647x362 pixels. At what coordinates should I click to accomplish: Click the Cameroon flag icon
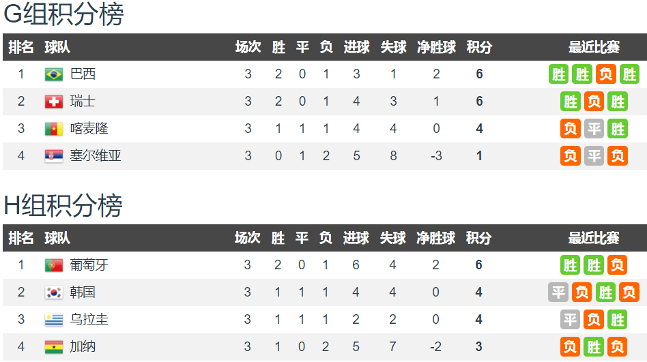coord(54,129)
